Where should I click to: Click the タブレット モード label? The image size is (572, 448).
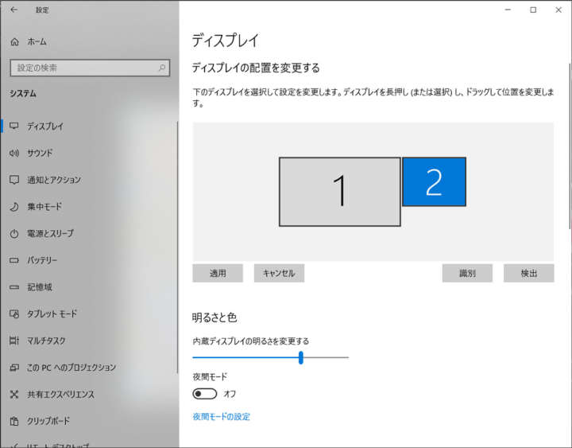52,314
